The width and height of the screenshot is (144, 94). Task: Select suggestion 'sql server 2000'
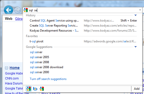[x=40, y=72]
